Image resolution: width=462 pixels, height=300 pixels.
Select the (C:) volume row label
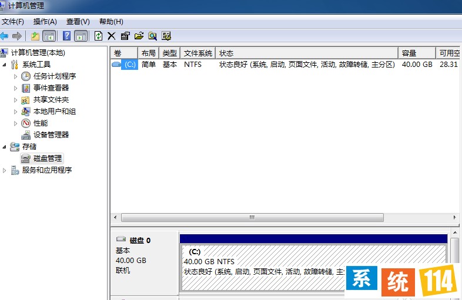(130, 65)
